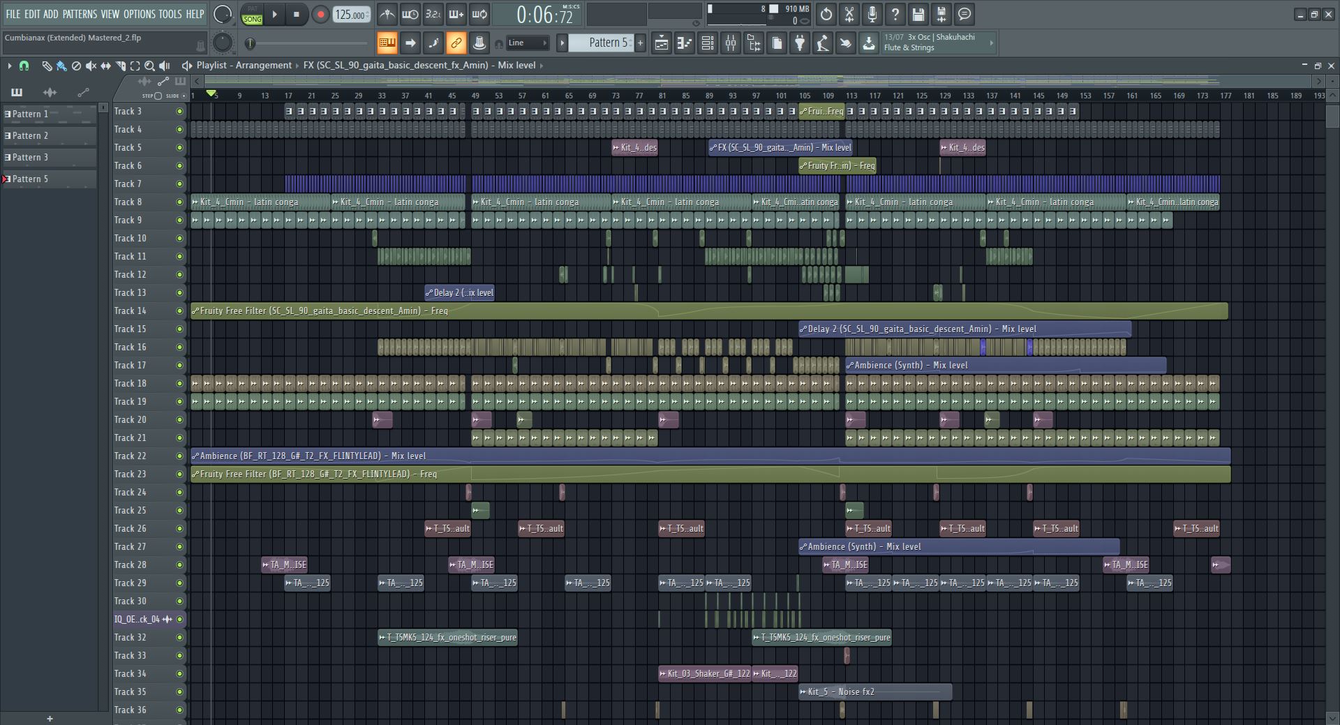Select the Paint brush tool
The height and width of the screenshot is (725, 1340).
click(x=61, y=66)
